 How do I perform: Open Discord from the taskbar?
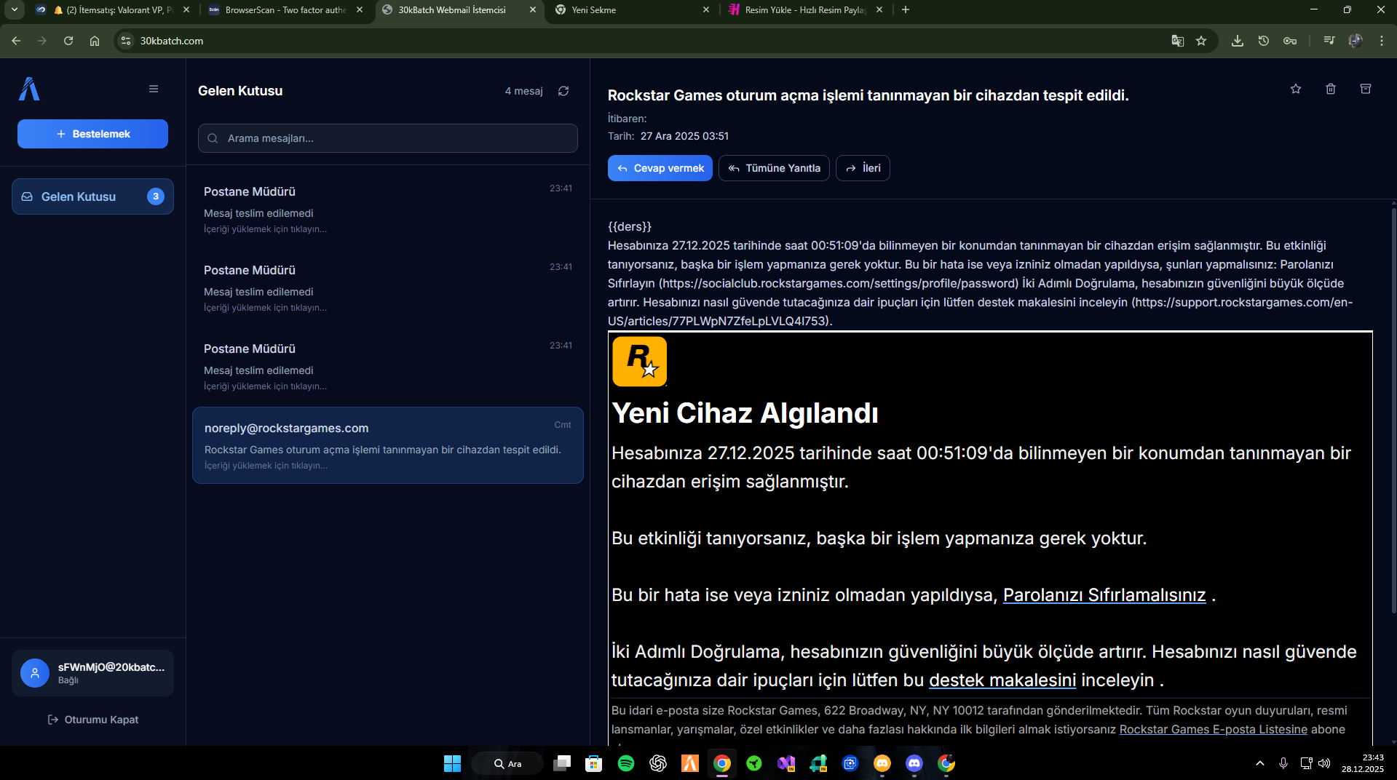(x=914, y=763)
